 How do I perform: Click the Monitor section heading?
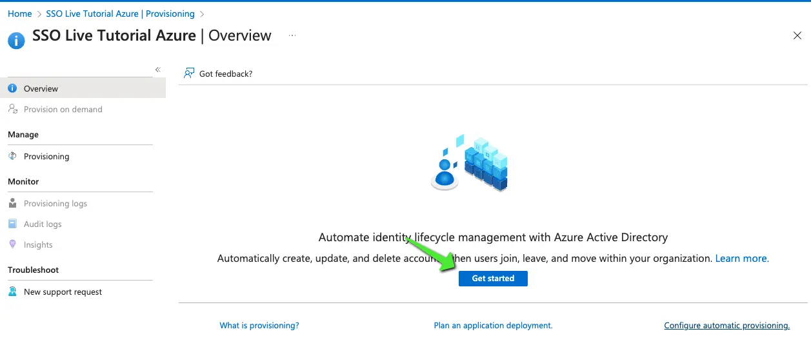pyautogui.click(x=23, y=181)
